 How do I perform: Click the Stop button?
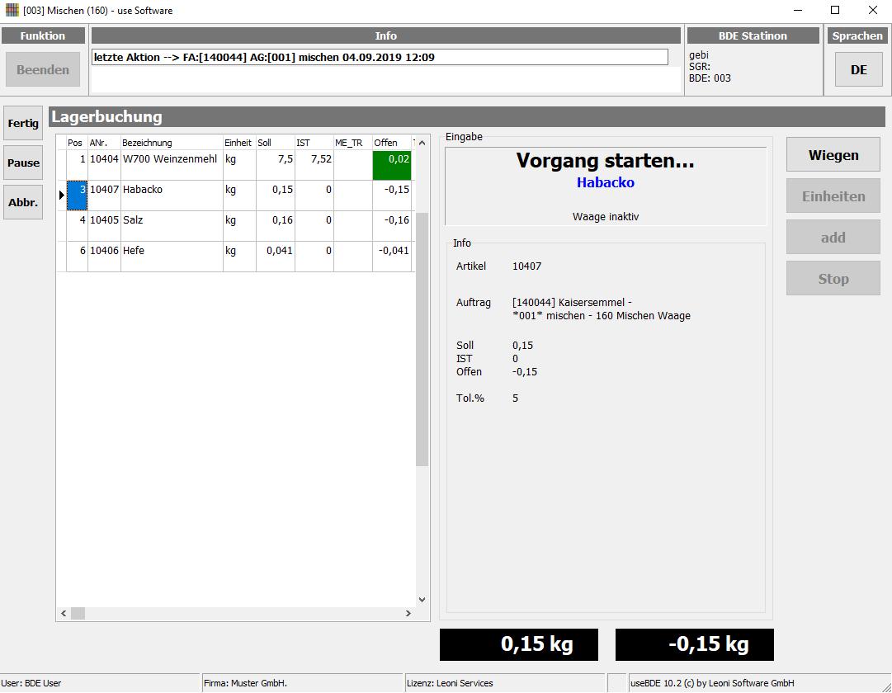(x=833, y=278)
